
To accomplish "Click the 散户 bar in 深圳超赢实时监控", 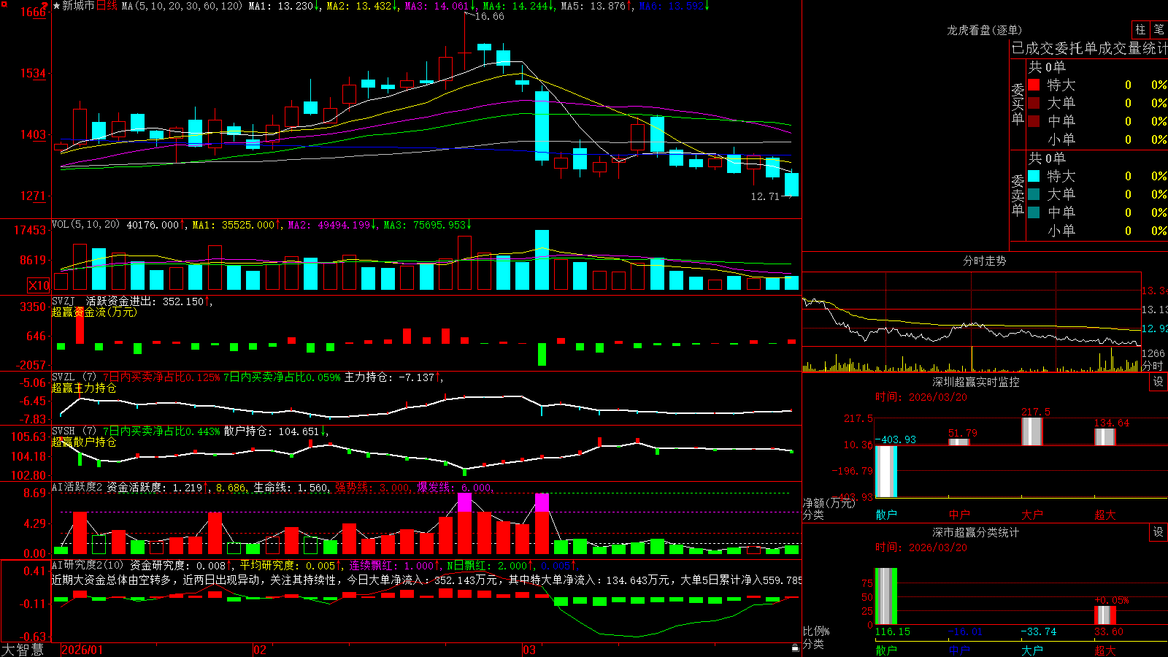I will (886, 472).
